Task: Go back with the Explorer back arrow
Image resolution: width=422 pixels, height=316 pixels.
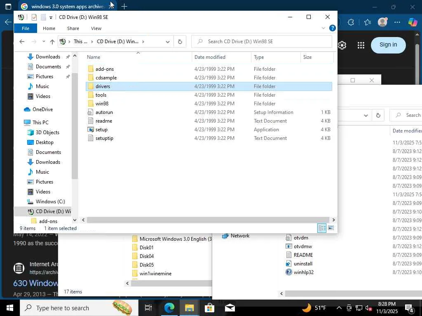Action: coord(22,42)
